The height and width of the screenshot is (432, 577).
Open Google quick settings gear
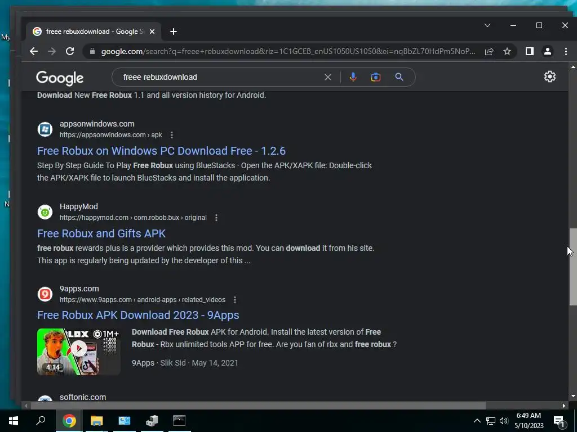[550, 76]
